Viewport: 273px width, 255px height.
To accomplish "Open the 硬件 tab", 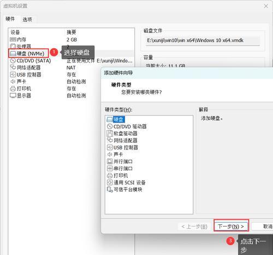I will click(10, 19).
